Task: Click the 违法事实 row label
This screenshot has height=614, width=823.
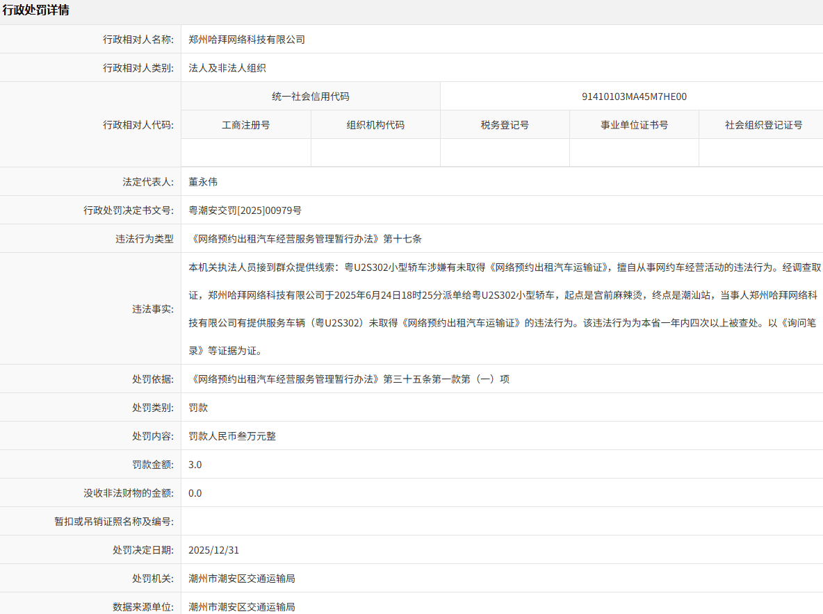Action: [153, 308]
